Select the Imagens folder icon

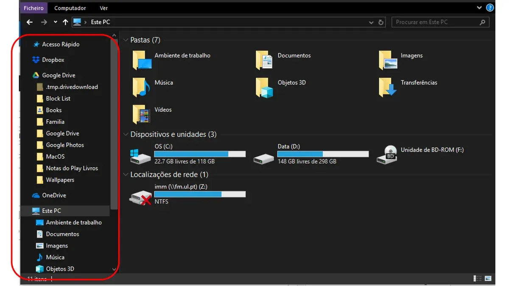[388, 60]
